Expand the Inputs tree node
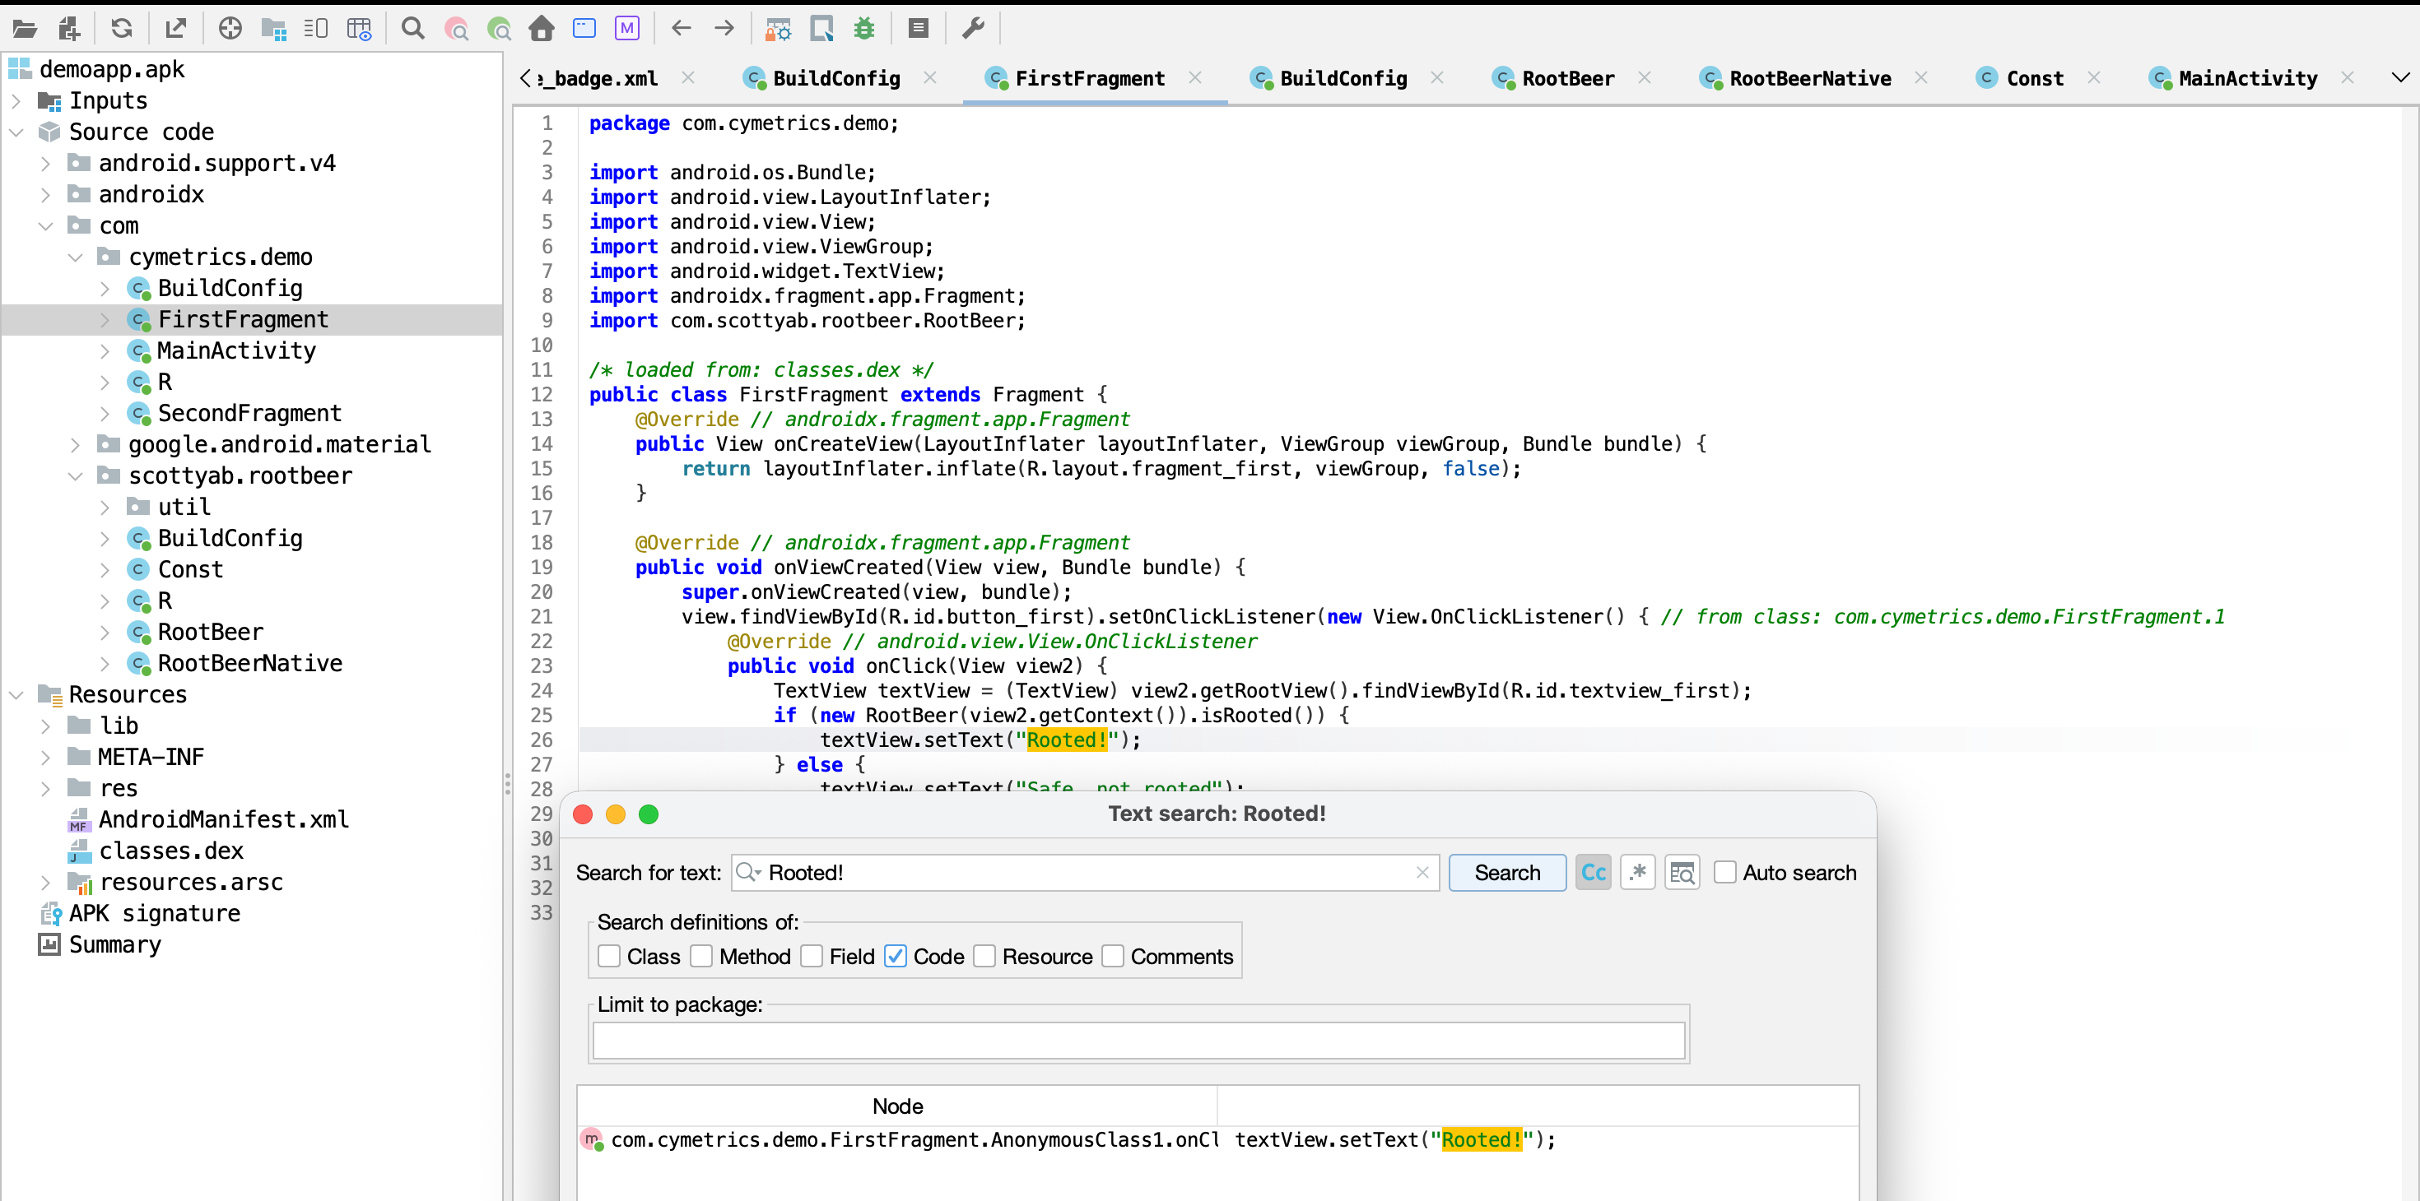 [x=16, y=100]
